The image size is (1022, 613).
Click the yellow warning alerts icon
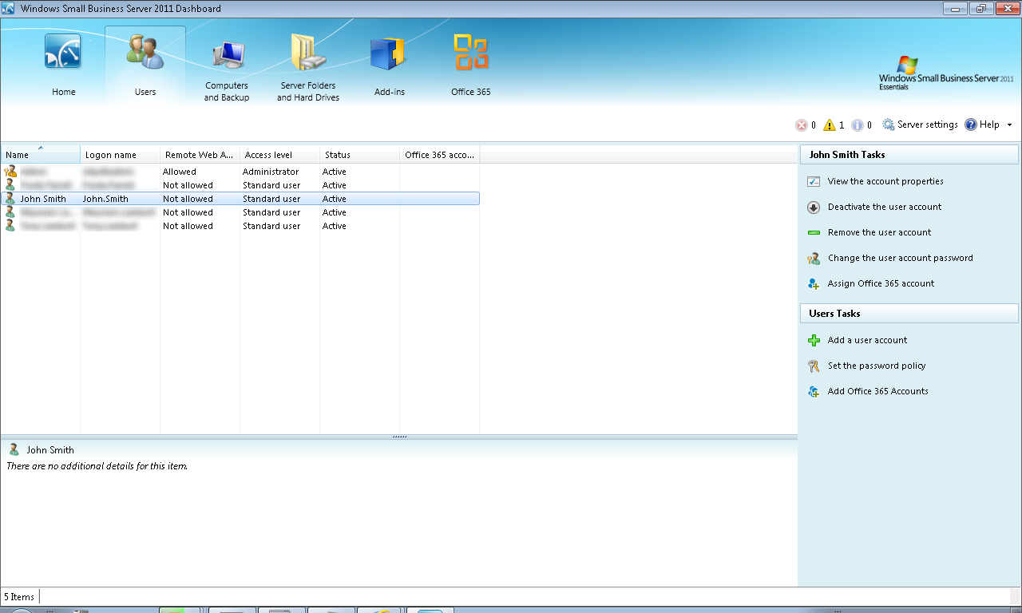pos(830,125)
